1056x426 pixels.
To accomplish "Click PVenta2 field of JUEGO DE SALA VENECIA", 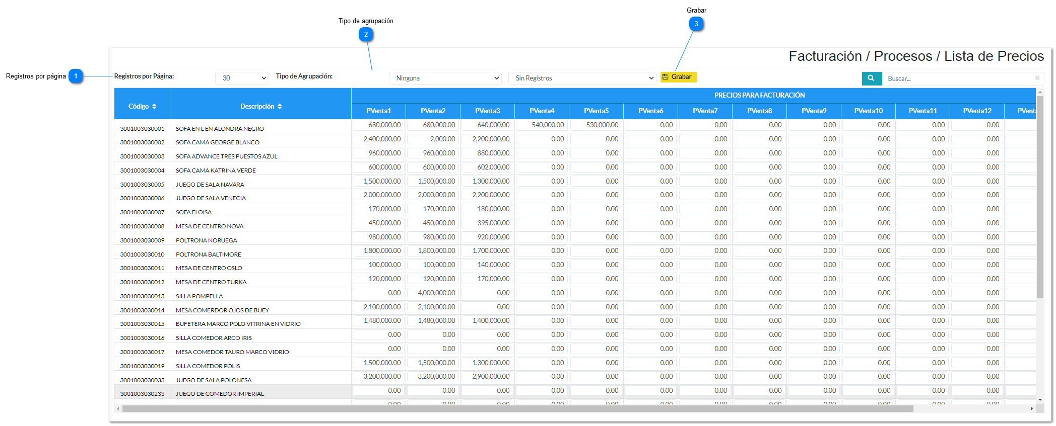I will click(x=433, y=195).
